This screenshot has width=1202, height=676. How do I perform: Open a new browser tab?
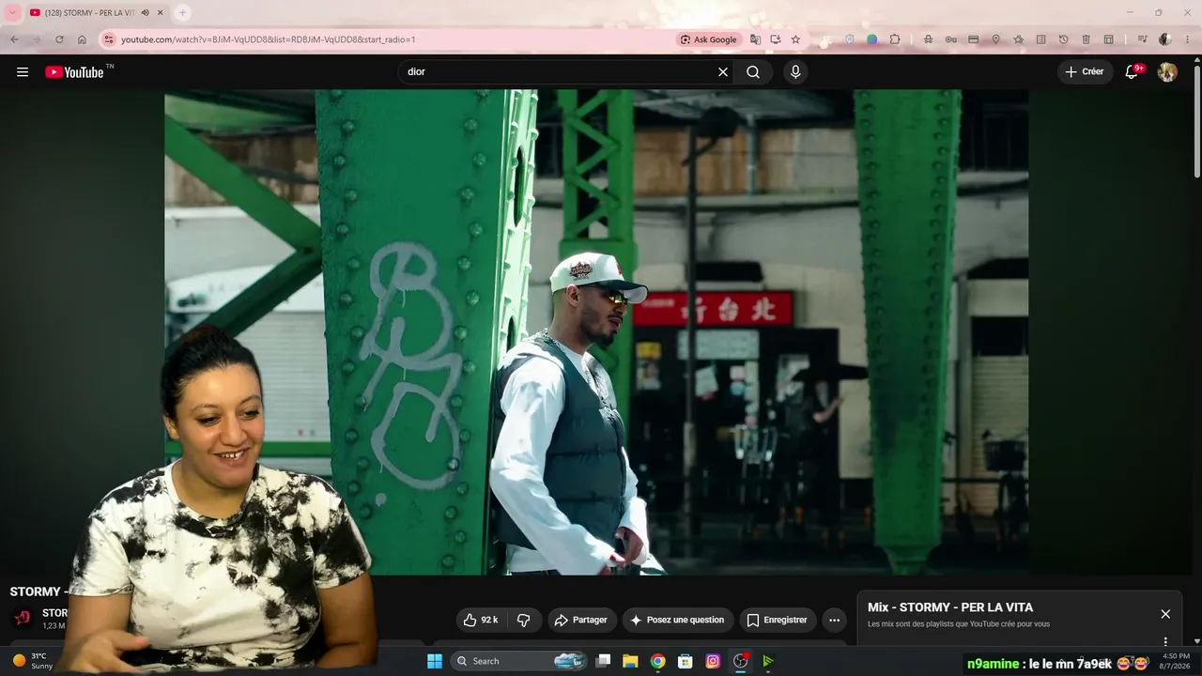pyautogui.click(x=182, y=13)
